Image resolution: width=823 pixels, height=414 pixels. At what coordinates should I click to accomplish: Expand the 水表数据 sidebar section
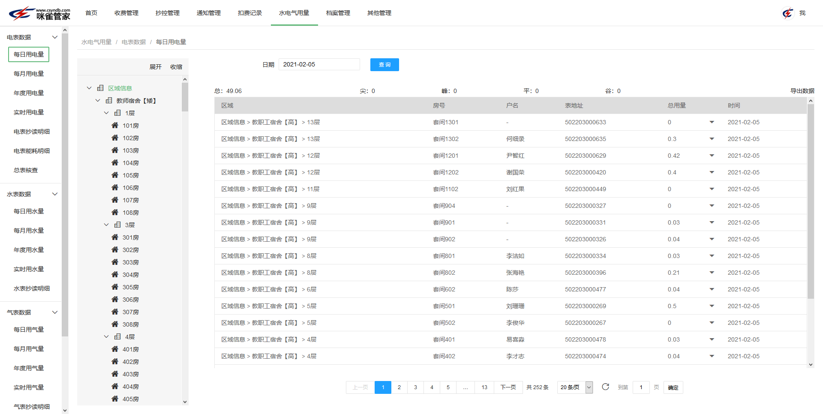click(54, 194)
